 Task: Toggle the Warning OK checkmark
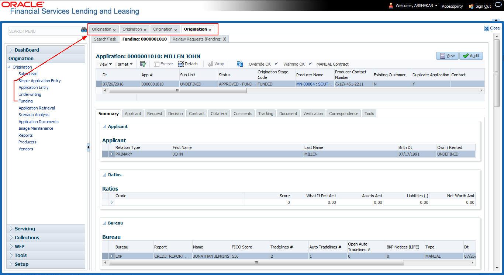click(x=310, y=64)
